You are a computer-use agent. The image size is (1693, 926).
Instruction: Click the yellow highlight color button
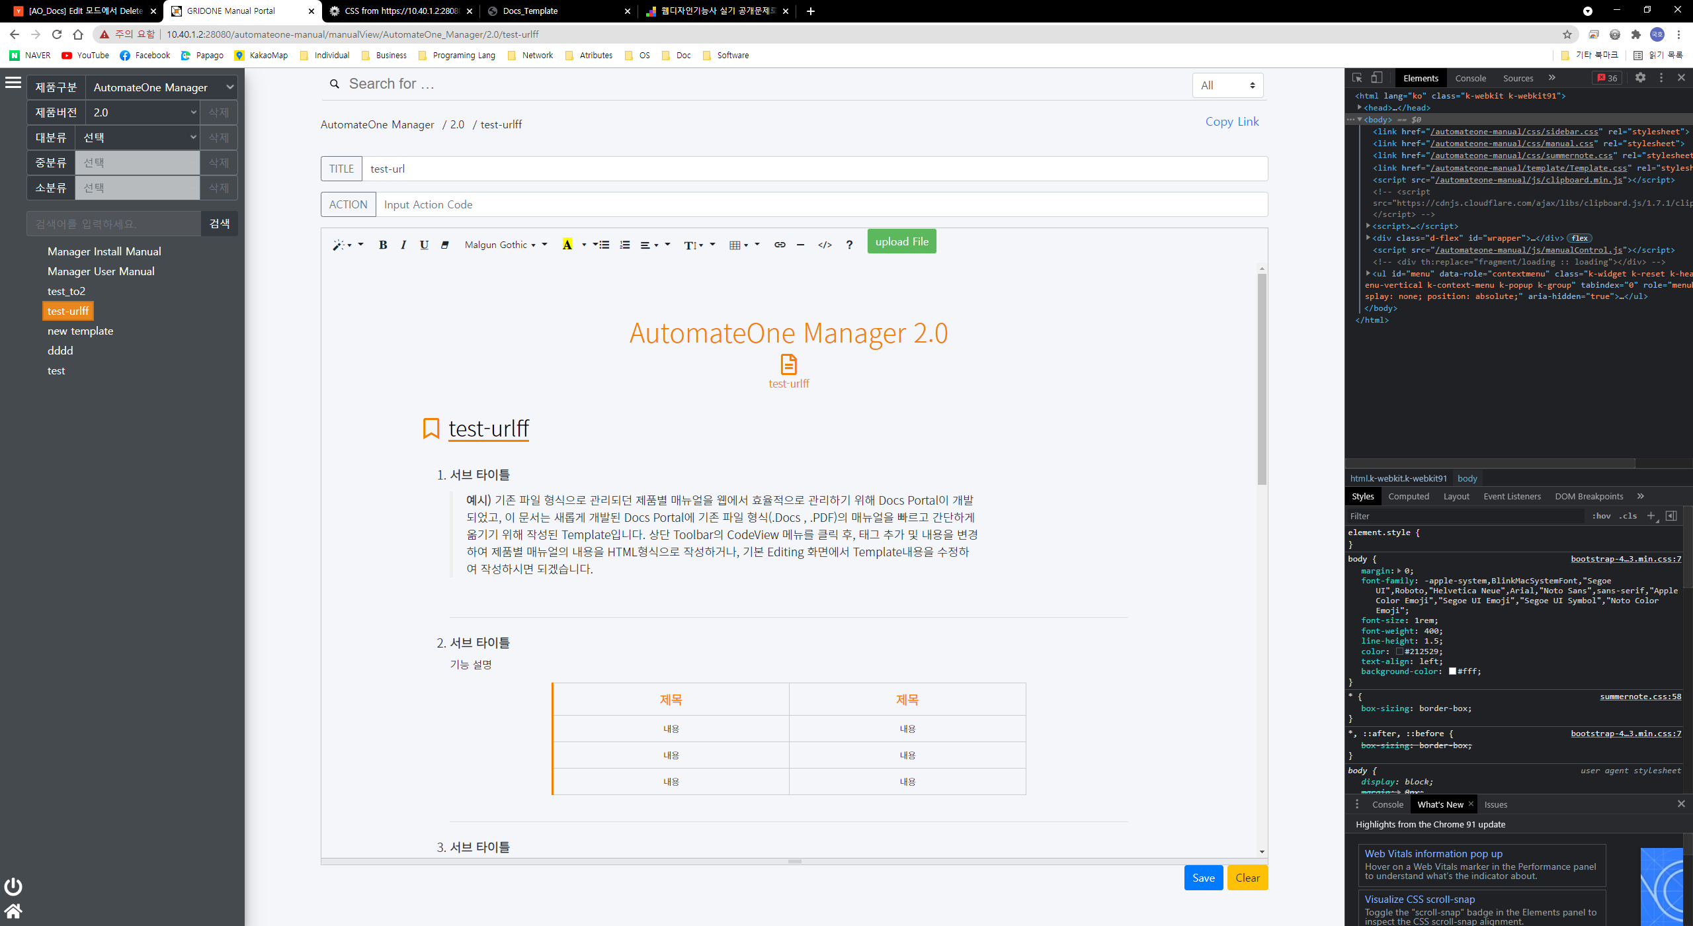click(567, 245)
